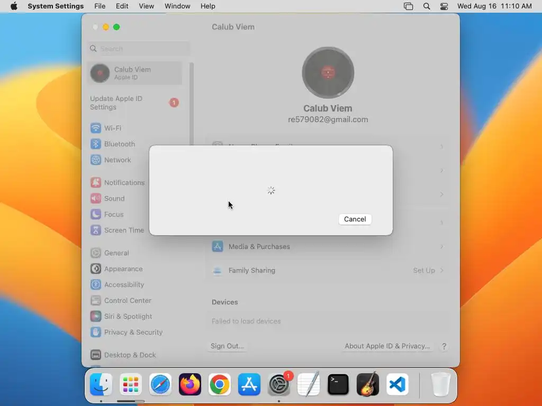Image resolution: width=542 pixels, height=406 pixels.
Task: Cancel the loading dialog
Action: [x=355, y=219]
